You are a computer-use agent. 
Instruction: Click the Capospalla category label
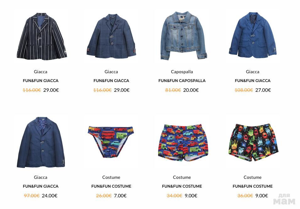point(182,72)
